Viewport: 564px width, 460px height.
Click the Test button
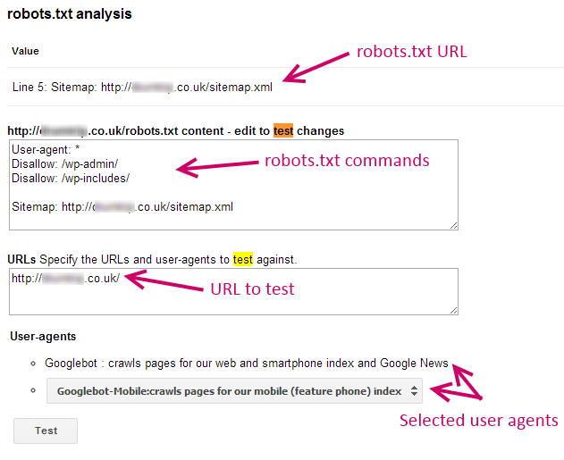coord(46,431)
